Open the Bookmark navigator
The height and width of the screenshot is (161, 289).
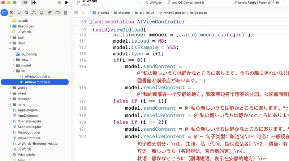click(x=19, y=13)
